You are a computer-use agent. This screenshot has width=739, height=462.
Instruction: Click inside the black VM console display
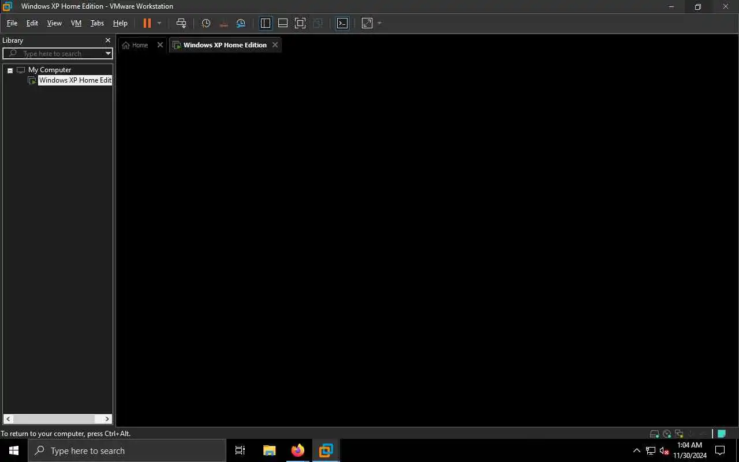pyautogui.click(x=427, y=240)
